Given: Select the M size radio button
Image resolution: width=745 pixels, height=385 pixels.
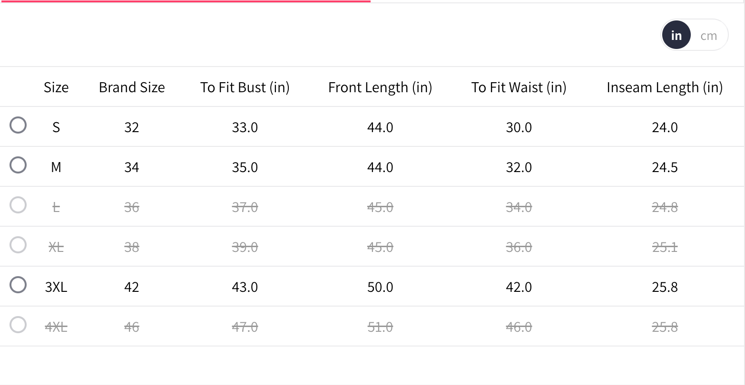Looking at the screenshot, I should 18,165.
